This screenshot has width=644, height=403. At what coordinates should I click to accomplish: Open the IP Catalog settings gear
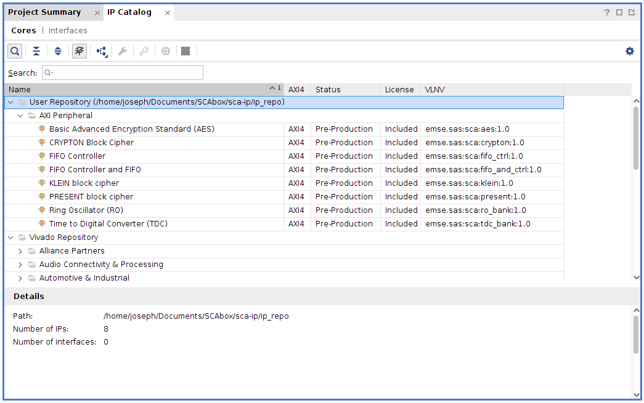[x=629, y=51]
